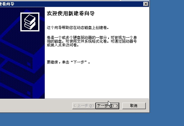
Task: Click the 取消 (Cancel) button
Action: (x=134, y=106)
